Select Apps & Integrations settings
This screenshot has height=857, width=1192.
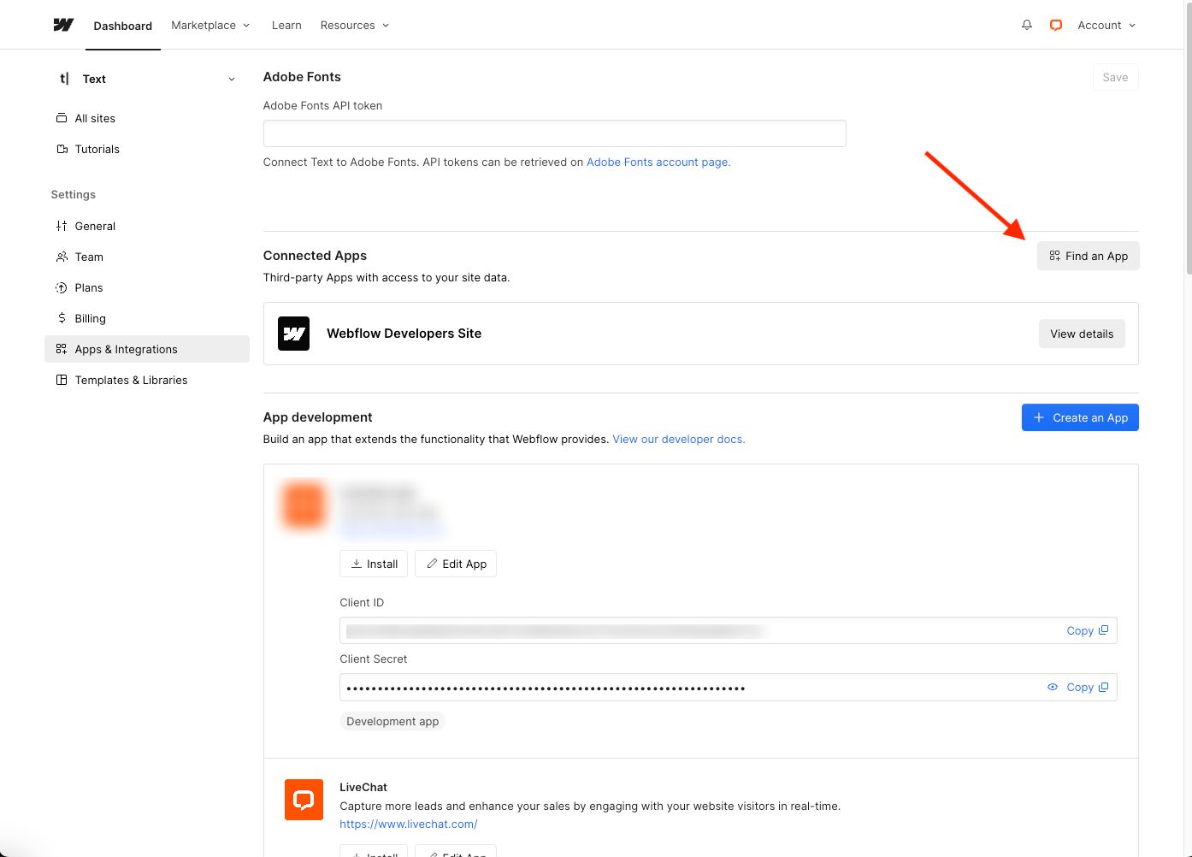pyautogui.click(x=147, y=349)
